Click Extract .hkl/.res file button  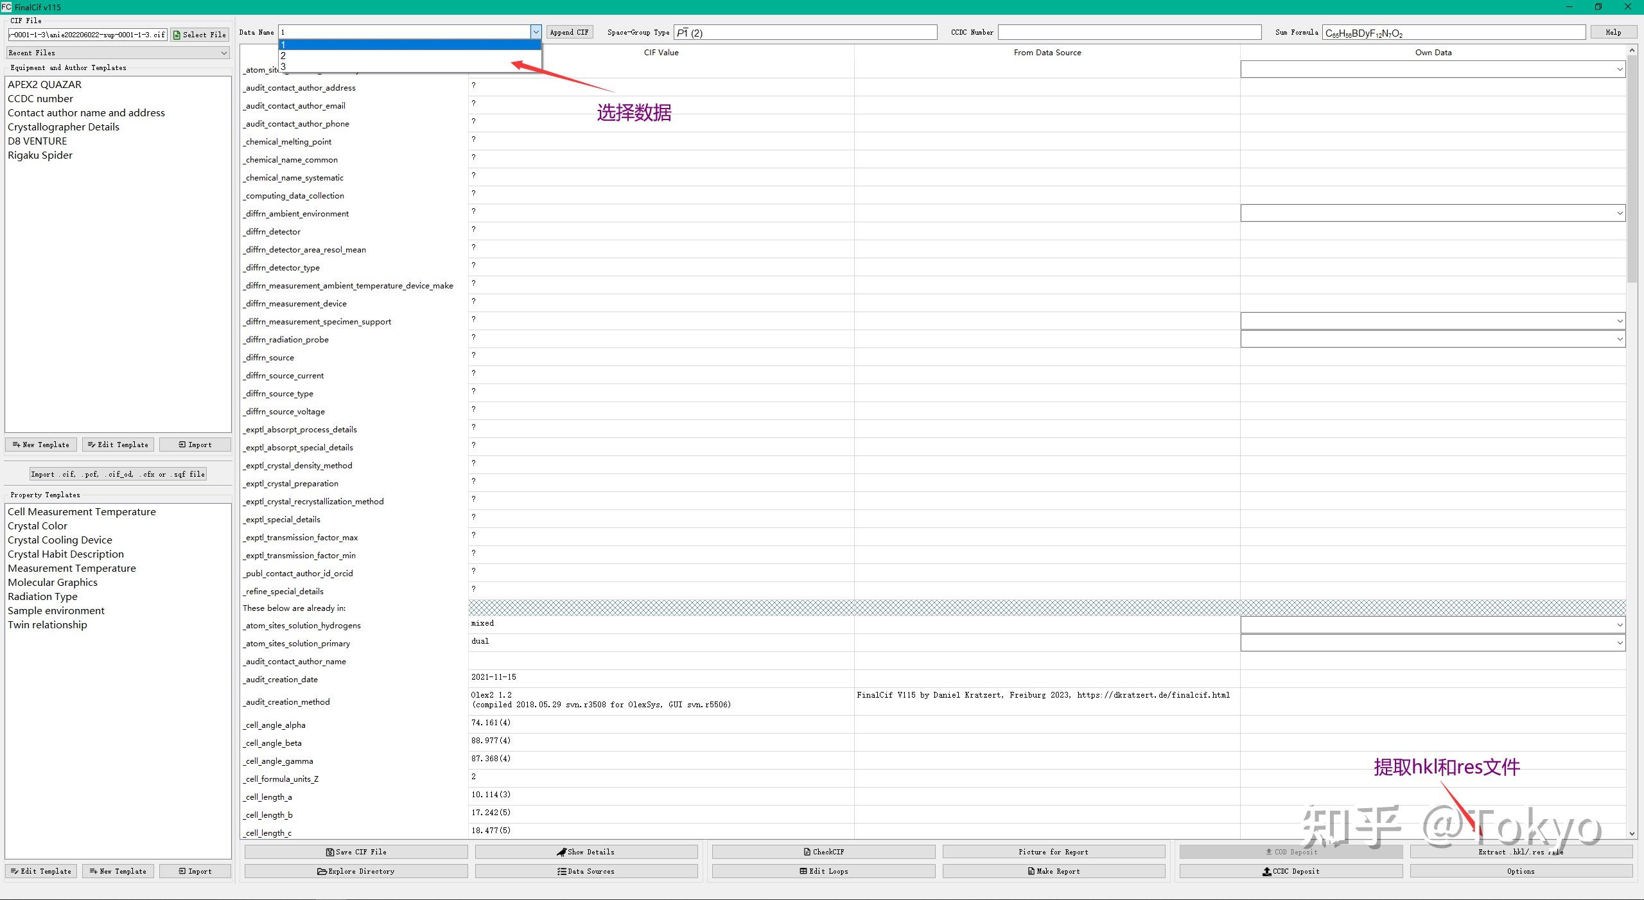click(x=1521, y=852)
